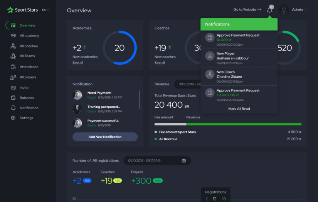Viewport: 318px width, 202px height.
Task: Click the calendar icon in registrations date field
Action: (184, 160)
